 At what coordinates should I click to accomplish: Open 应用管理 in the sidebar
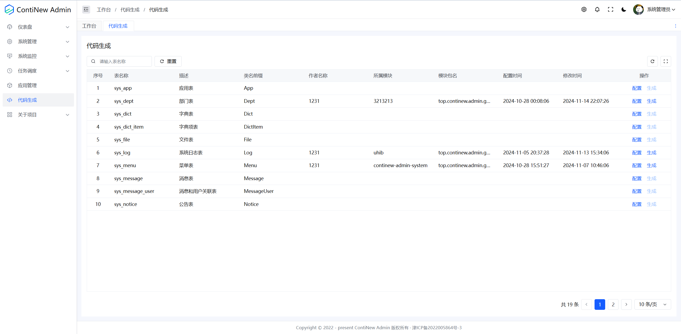[27, 85]
